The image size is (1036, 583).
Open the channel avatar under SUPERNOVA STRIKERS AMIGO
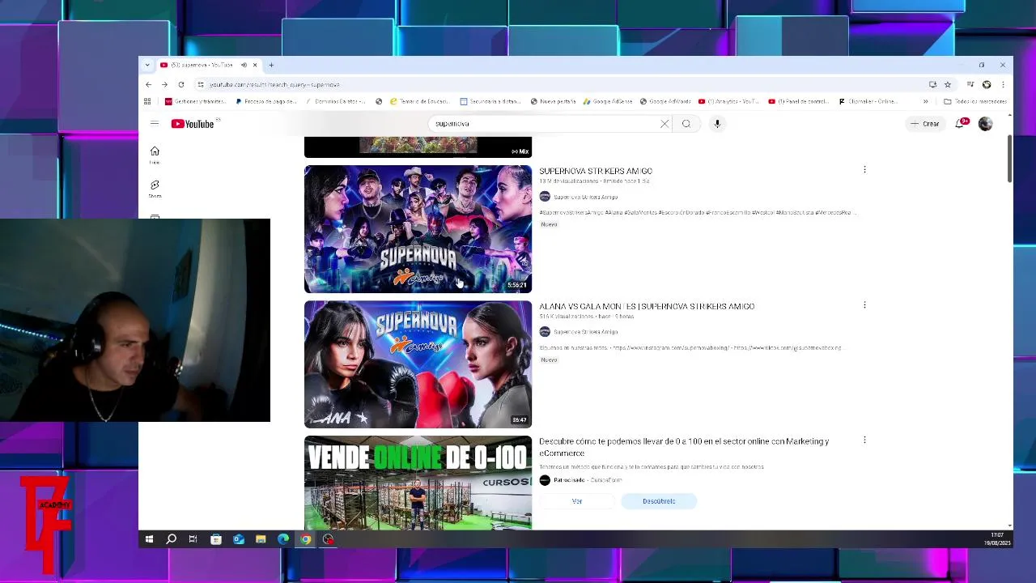coord(545,197)
